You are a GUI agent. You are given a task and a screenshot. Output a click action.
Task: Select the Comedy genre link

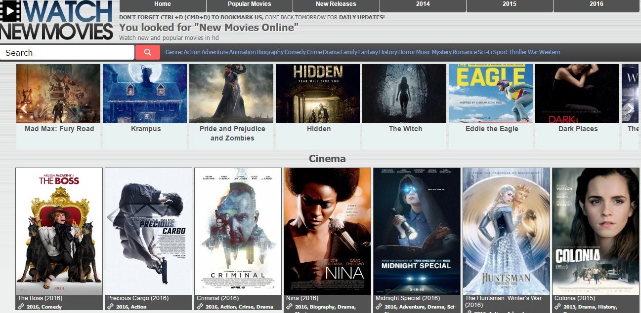pyautogui.click(x=295, y=52)
